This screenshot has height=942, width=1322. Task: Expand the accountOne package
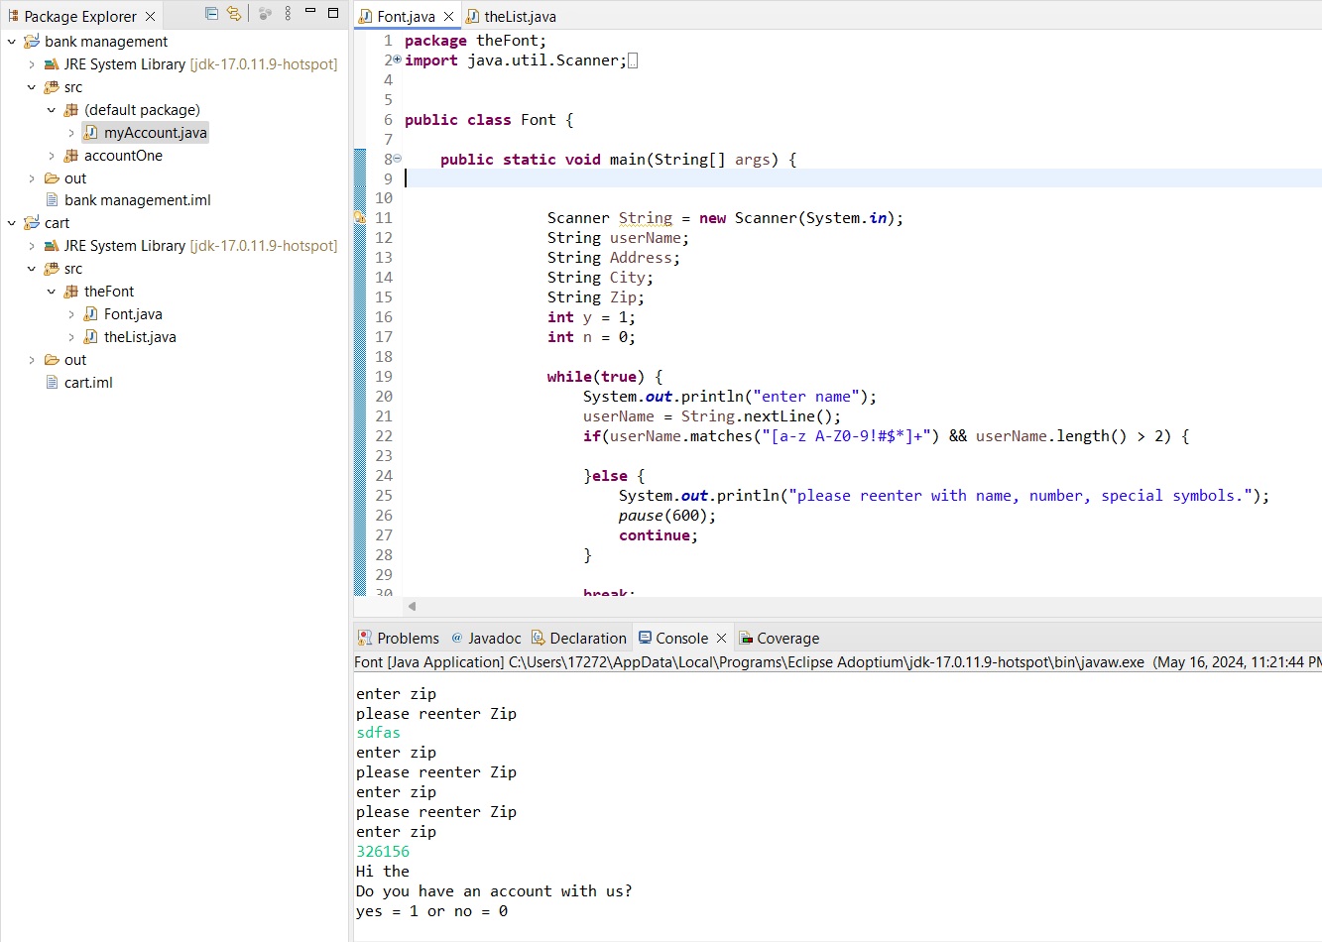point(52,156)
